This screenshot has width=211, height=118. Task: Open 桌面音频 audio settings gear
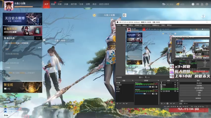[156, 94]
